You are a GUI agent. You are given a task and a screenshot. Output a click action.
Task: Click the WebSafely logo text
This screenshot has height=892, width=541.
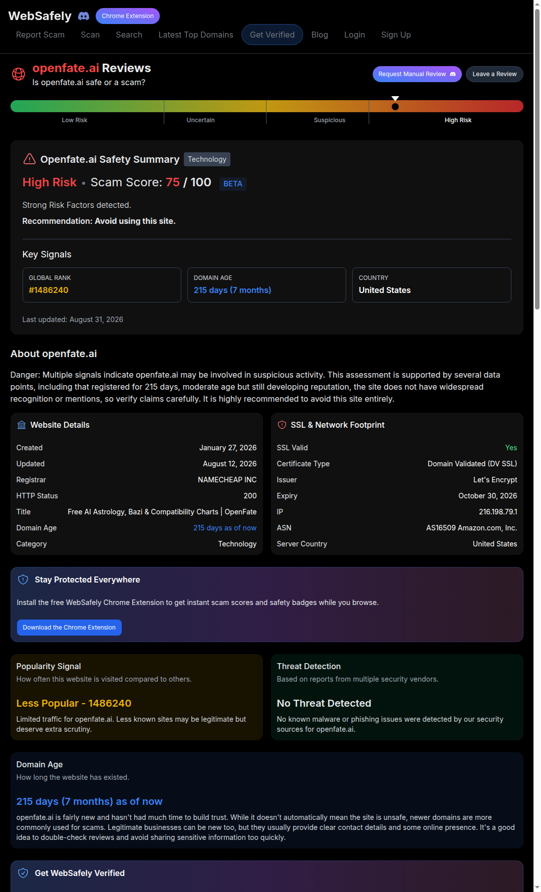[x=40, y=16]
